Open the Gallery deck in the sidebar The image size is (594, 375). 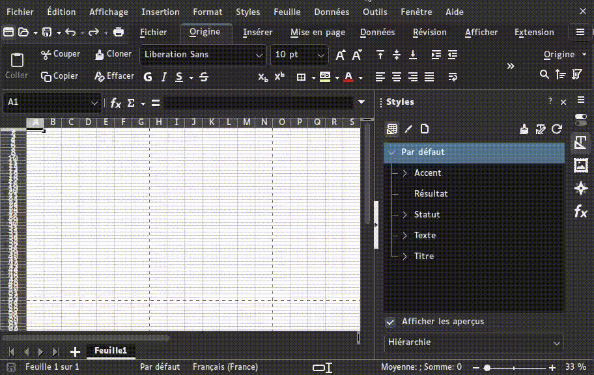coord(581,165)
